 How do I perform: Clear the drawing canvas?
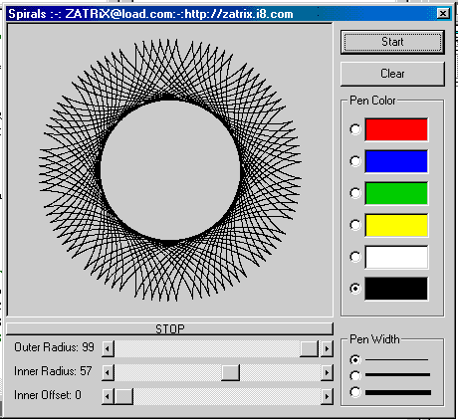[x=392, y=74]
